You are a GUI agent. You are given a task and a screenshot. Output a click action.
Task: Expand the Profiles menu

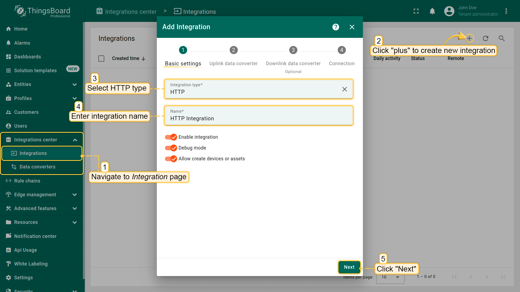coord(75,98)
